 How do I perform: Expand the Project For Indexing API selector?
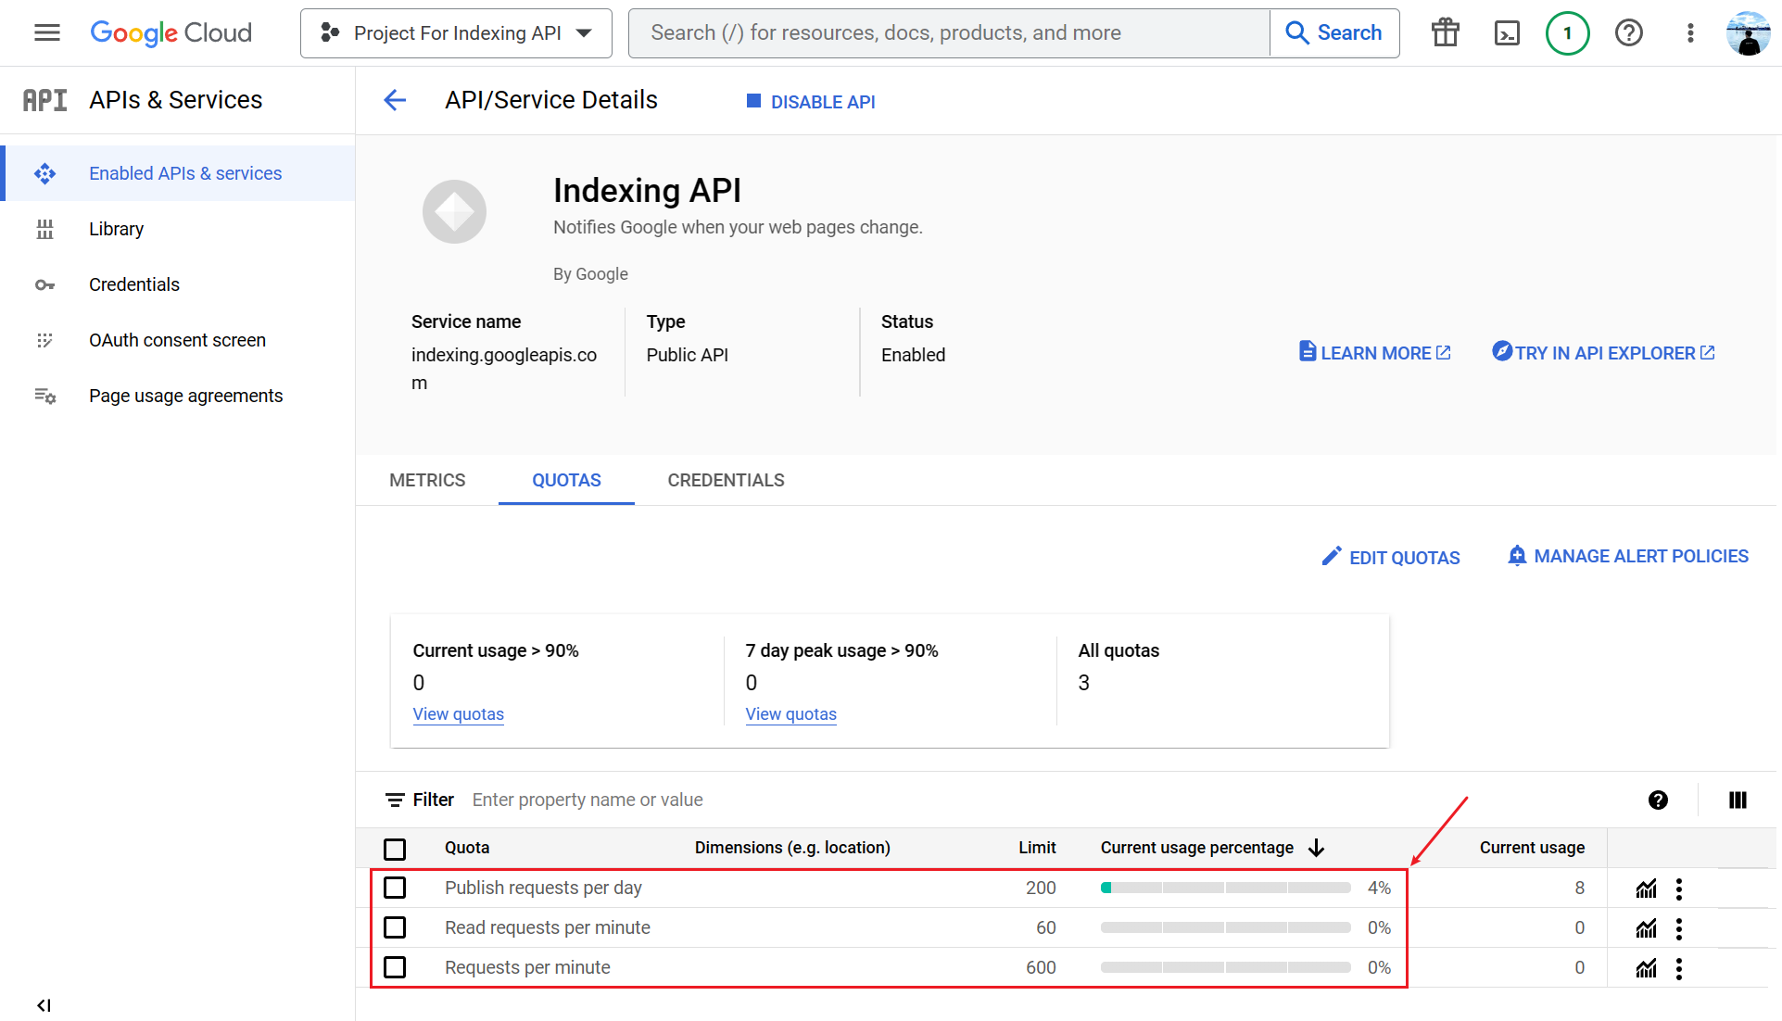[456, 33]
